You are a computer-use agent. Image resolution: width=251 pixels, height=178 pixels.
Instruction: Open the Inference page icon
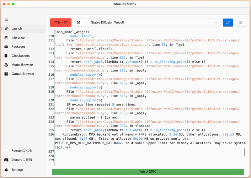[x=6, y=38]
